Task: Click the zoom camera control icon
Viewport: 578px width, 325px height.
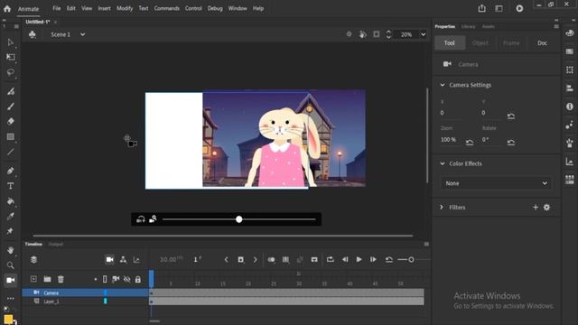Action: pyautogui.click(x=153, y=219)
